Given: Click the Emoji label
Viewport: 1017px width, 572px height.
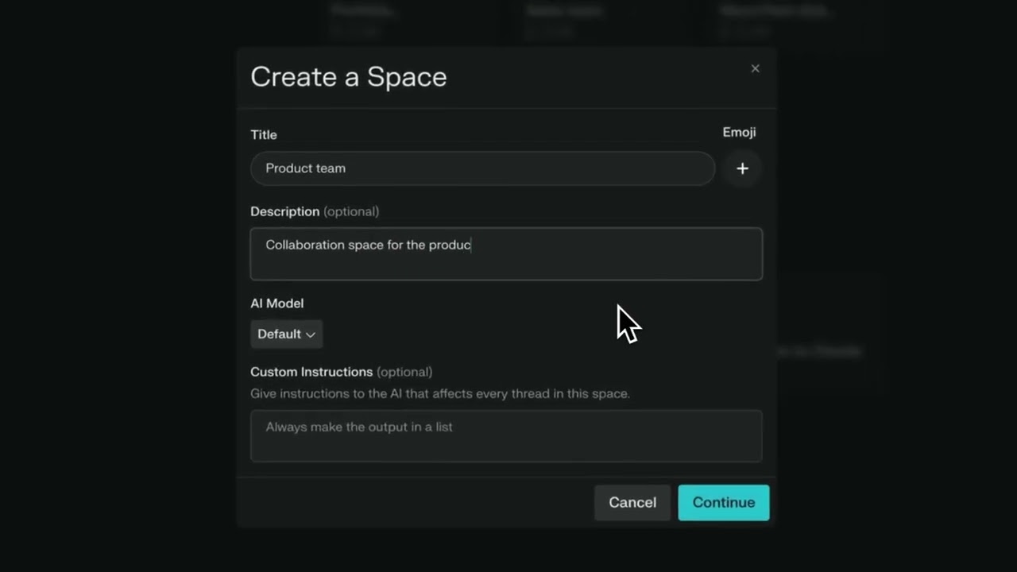Looking at the screenshot, I should coord(739,133).
